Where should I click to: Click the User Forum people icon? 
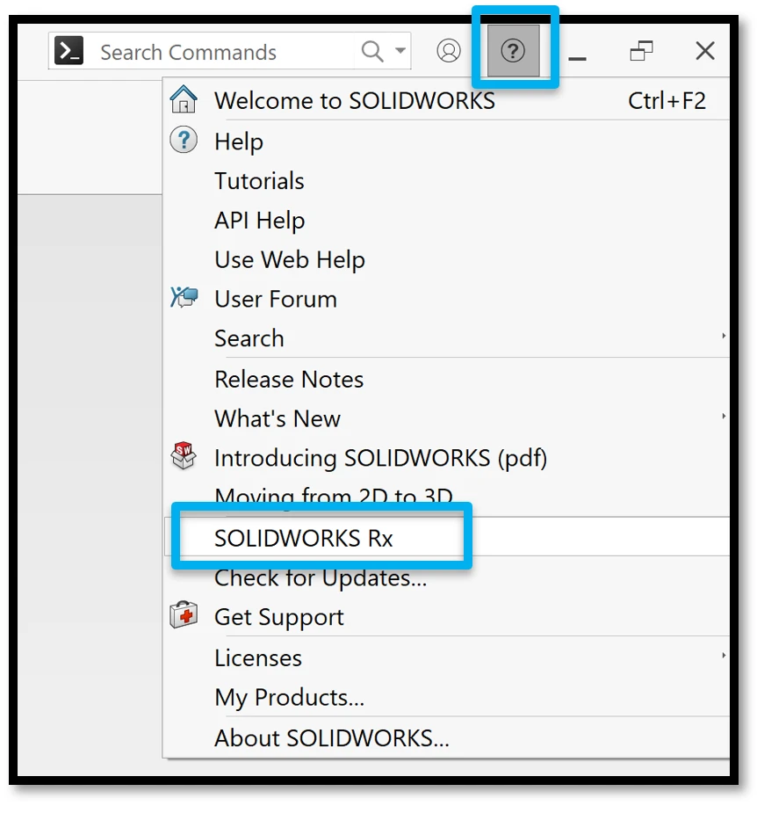(184, 299)
